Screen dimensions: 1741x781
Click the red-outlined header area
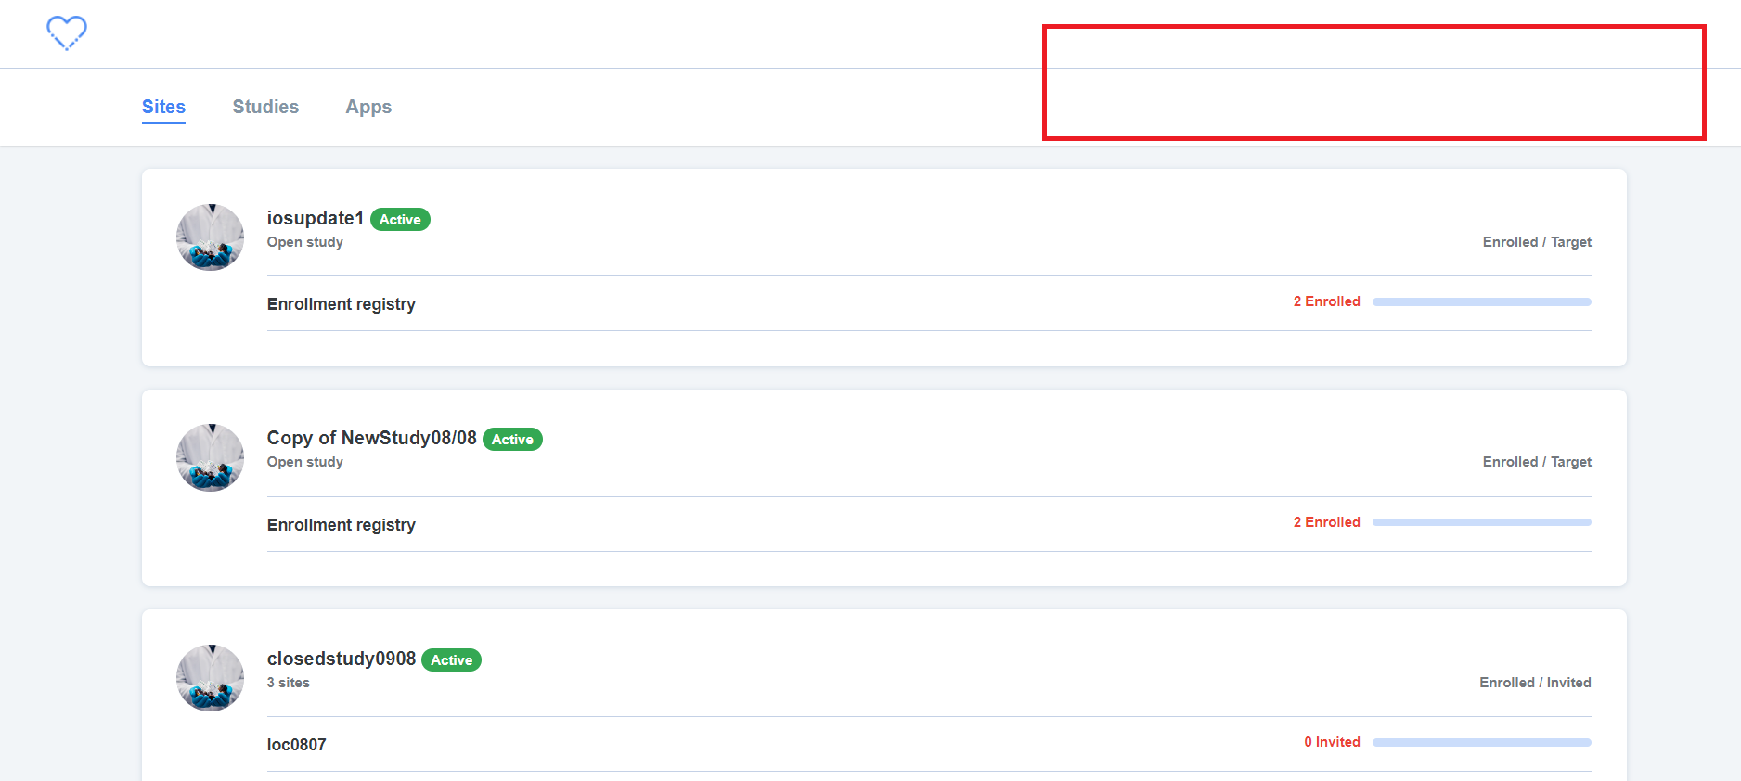point(1373,82)
